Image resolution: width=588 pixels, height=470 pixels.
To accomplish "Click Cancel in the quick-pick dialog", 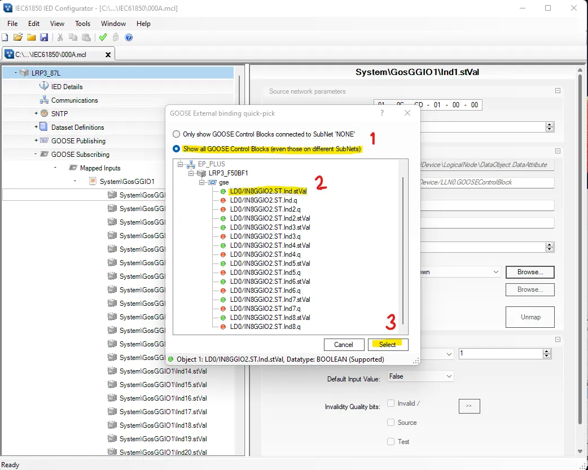I will 344,344.
